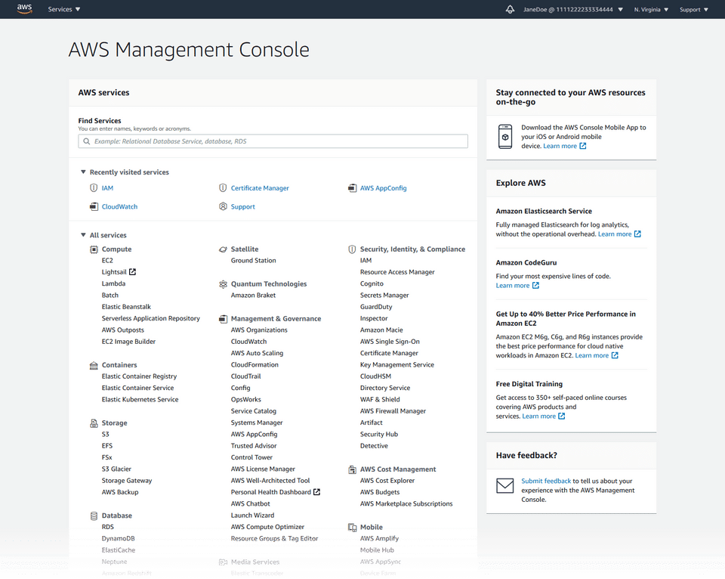Open Trusted Advisor service

254,446
